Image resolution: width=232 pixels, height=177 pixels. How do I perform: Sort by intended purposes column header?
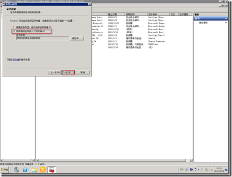click(x=136, y=14)
